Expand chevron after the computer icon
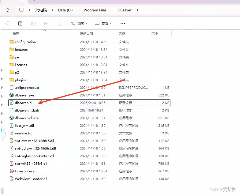Viewport: 240px width, 194px height. coord(30,10)
